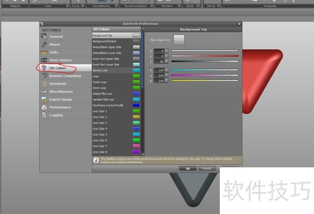Select the Global Fillet Line entry
The width and height of the screenshot is (314, 214).
point(116,94)
